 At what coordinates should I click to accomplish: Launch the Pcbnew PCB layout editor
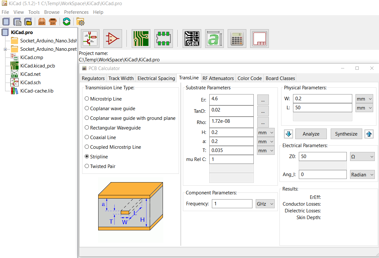click(x=141, y=39)
